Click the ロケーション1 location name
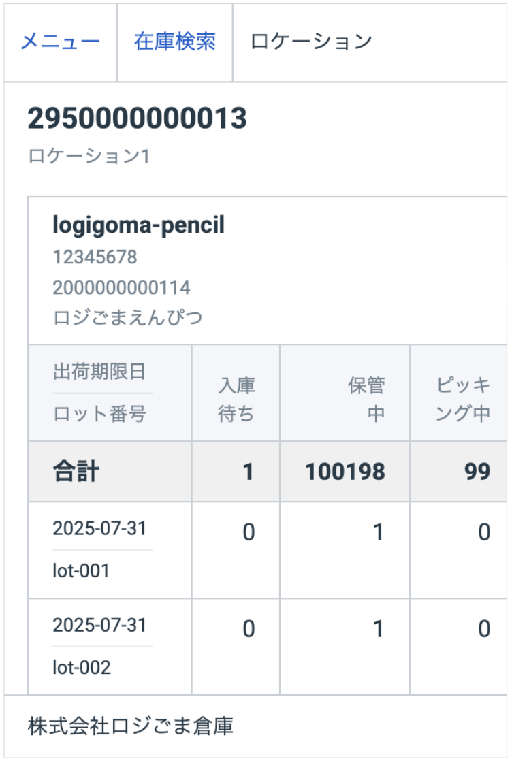This screenshot has height=761, width=512. (x=89, y=156)
